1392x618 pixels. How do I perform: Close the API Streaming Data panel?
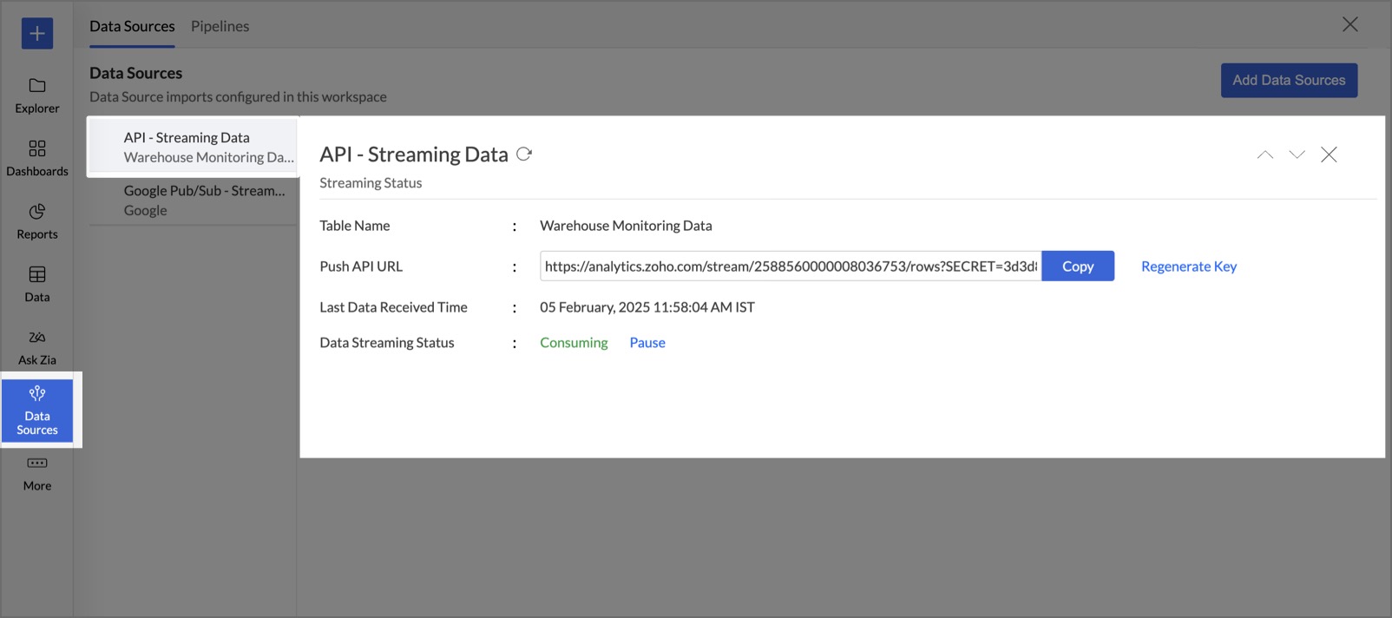(1328, 154)
